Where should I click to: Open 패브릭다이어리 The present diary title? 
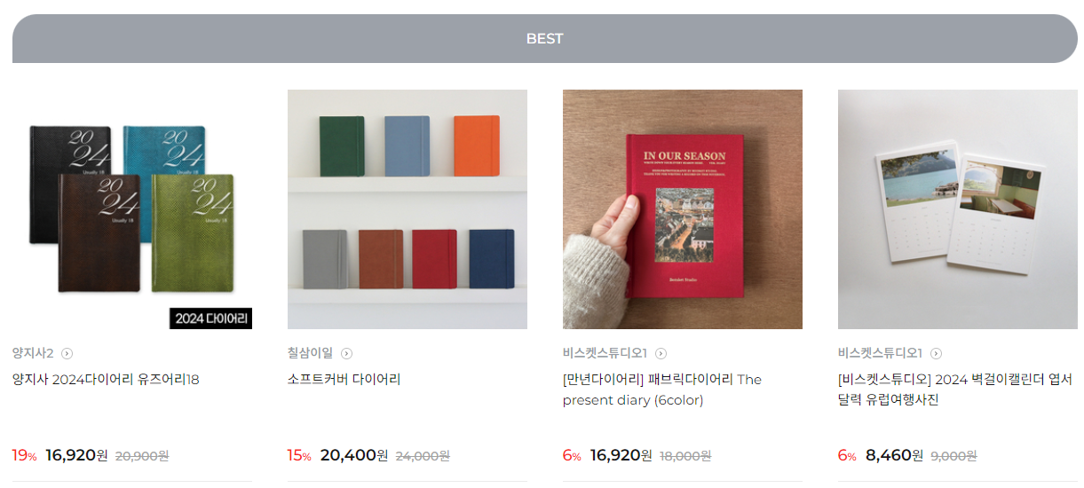click(662, 390)
